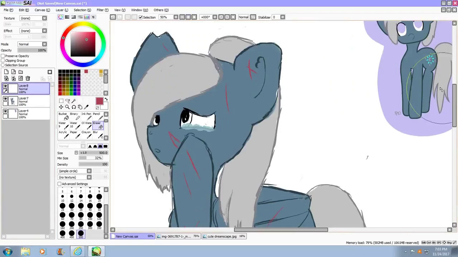This screenshot has width=458, height=257.
Task: Enable Clipping Group checkbox
Action: click(x=3, y=61)
